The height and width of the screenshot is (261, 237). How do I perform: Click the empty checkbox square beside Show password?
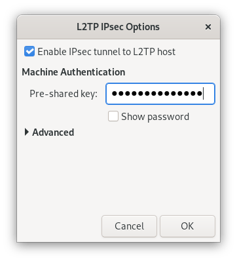tap(113, 116)
